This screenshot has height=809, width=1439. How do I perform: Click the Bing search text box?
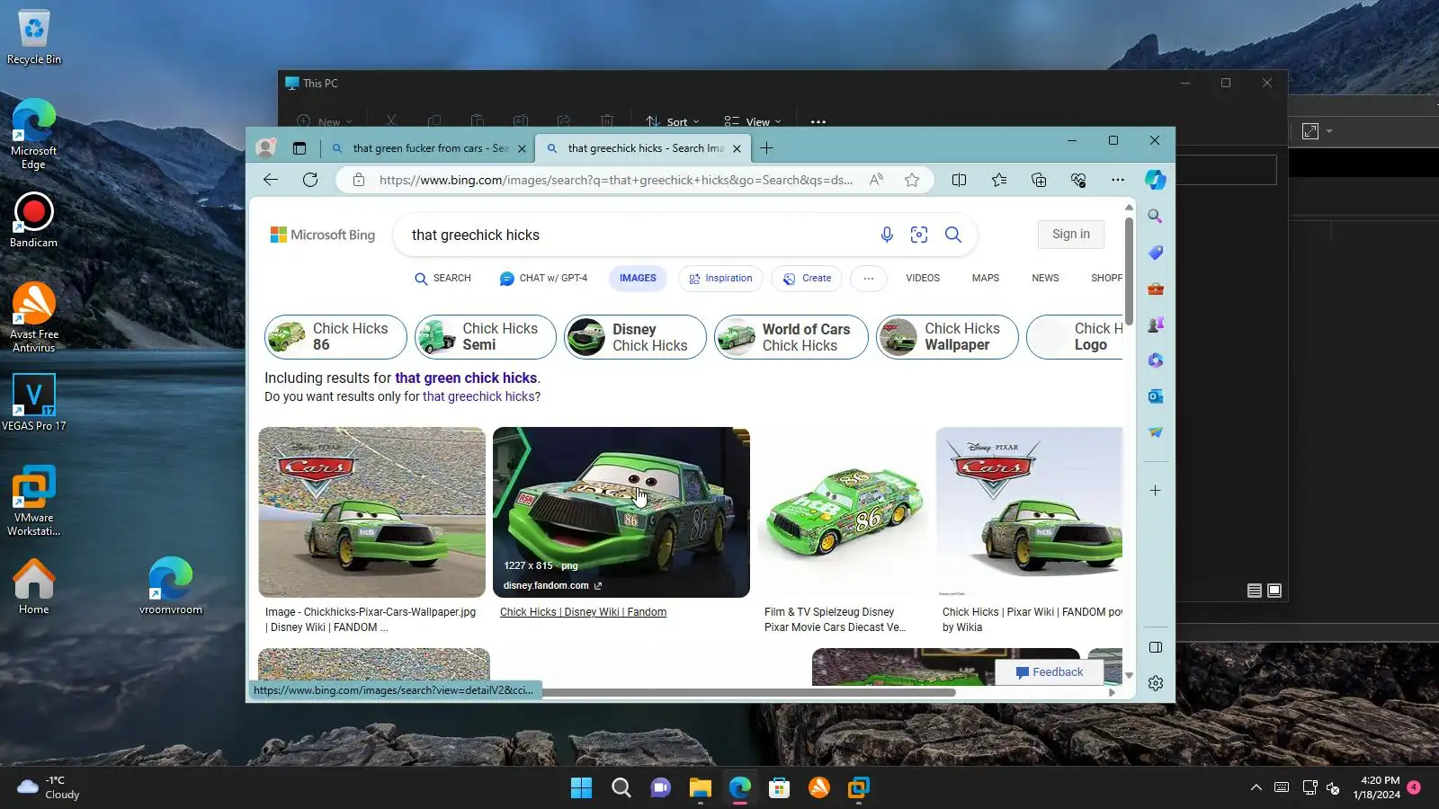tap(639, 236)
